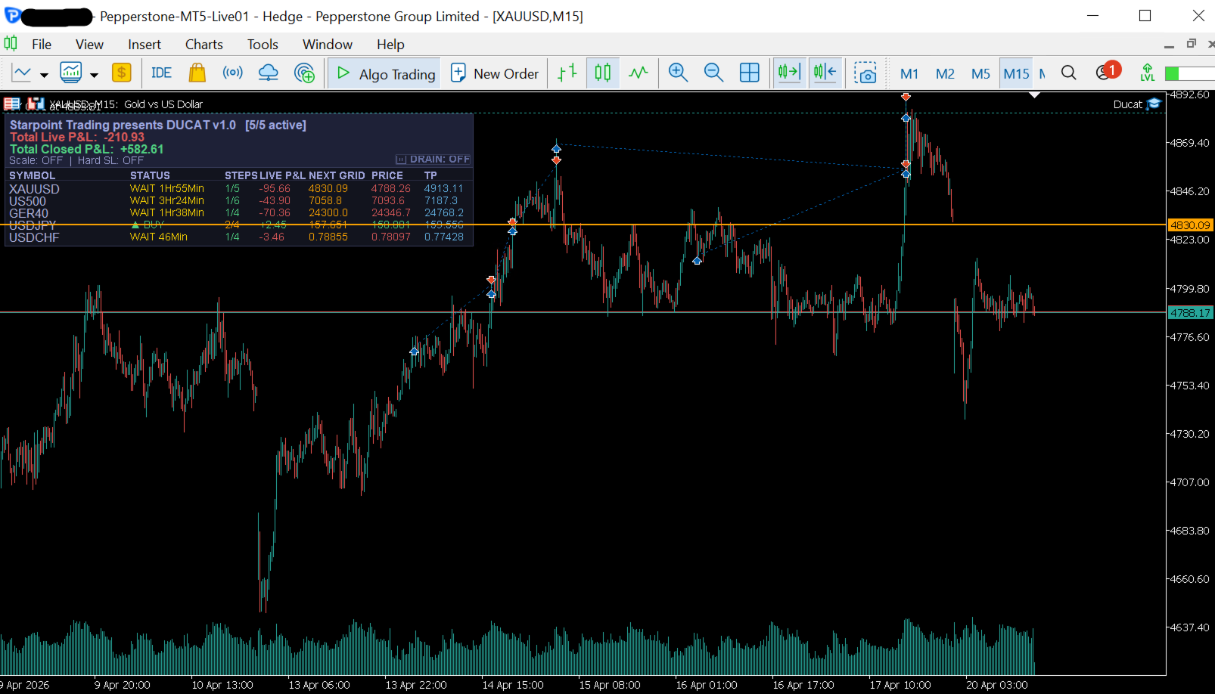Image resolution: width=1215 pixels, height=694 pixels.
Task: Open the View menu
Action: tap(89, 45)
